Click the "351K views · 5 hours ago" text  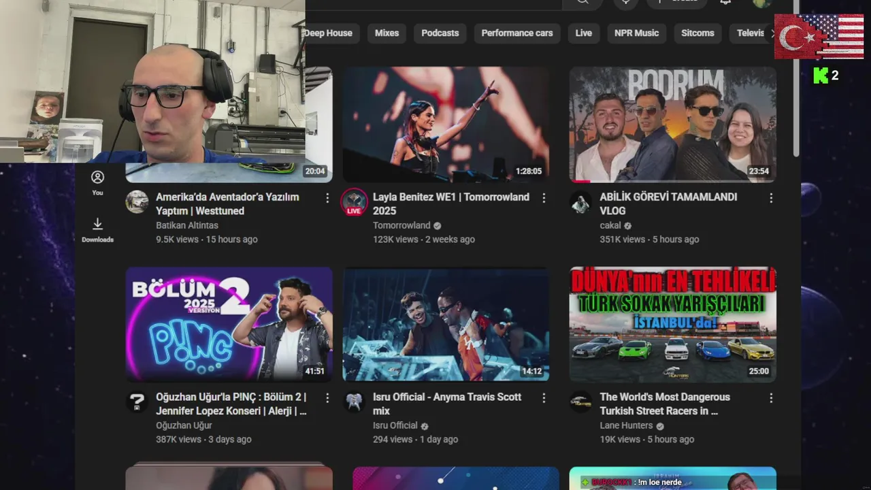[x=649, y=240]
